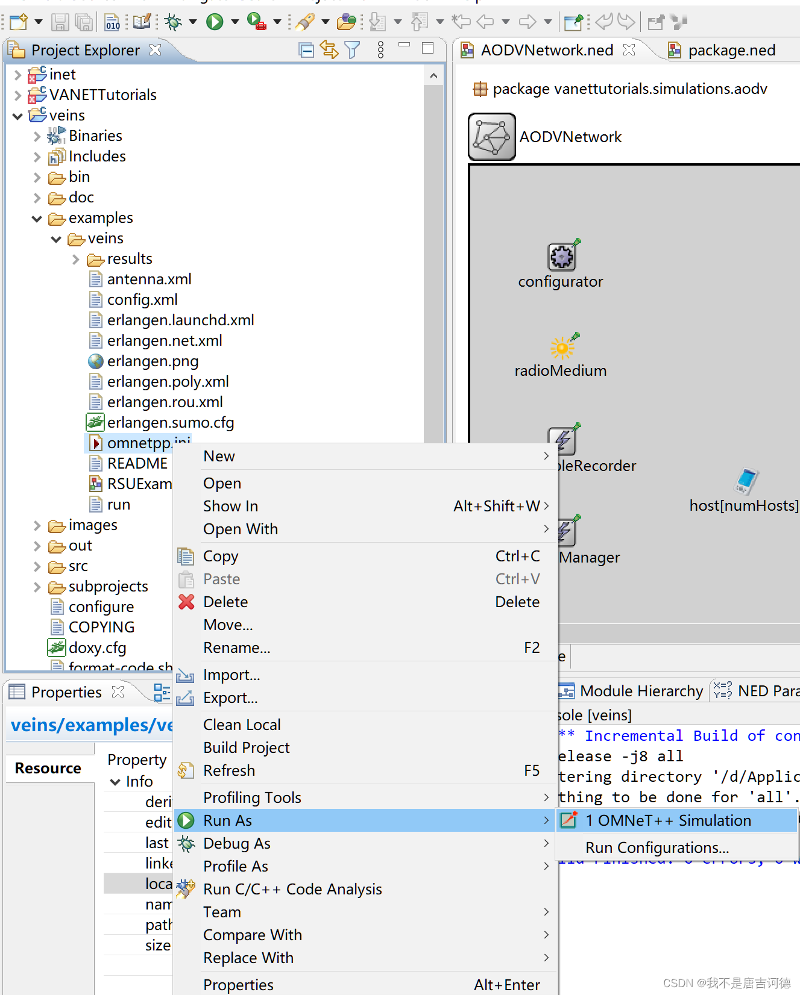Click Build Project in context menu
Viewport: 800px width, 995px height.
pos(366,747)
